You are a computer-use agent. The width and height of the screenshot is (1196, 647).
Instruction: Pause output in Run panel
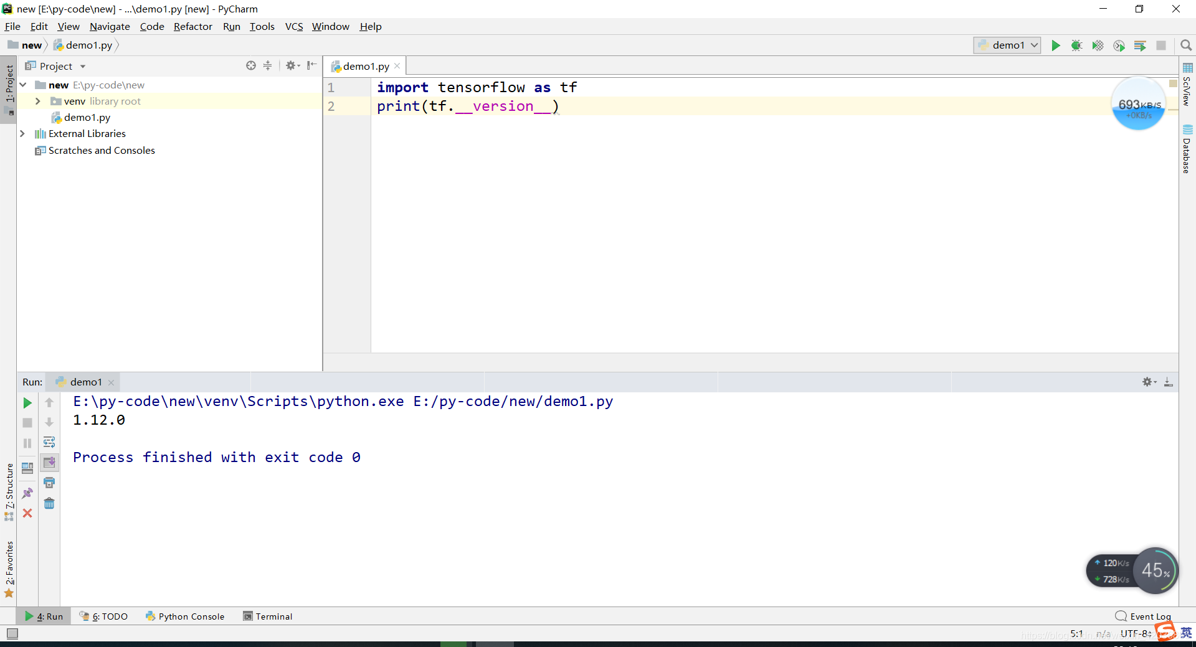[27, 443]
